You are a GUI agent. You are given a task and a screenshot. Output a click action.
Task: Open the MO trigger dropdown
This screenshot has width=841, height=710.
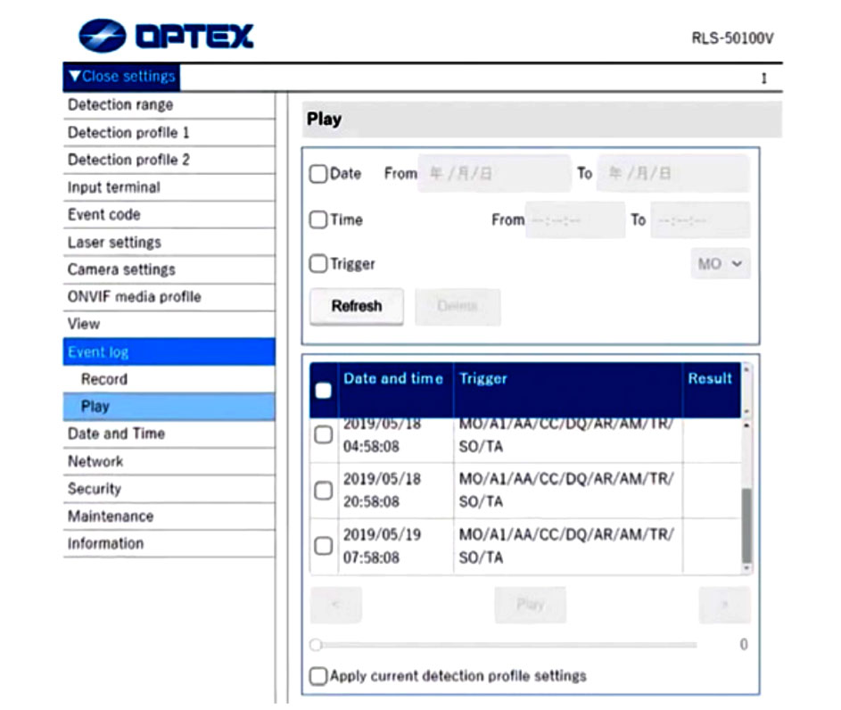click(x=721, y=264)
